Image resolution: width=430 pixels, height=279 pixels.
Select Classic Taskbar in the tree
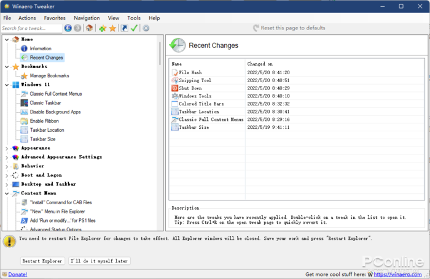click(45, 103)
